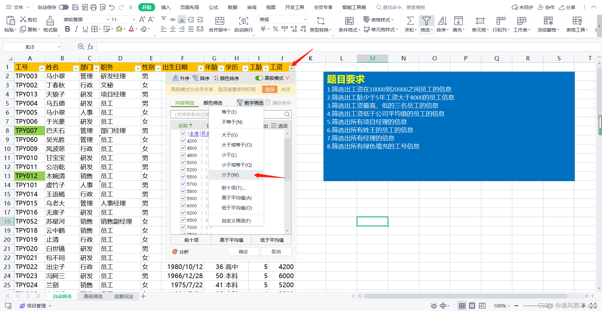
Task: Click the Filter funnel icon in ribbon
Action: point(426,21)
